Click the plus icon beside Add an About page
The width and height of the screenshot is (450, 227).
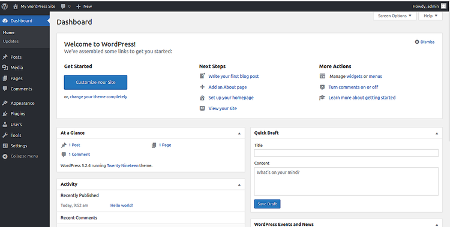point(202,87)
